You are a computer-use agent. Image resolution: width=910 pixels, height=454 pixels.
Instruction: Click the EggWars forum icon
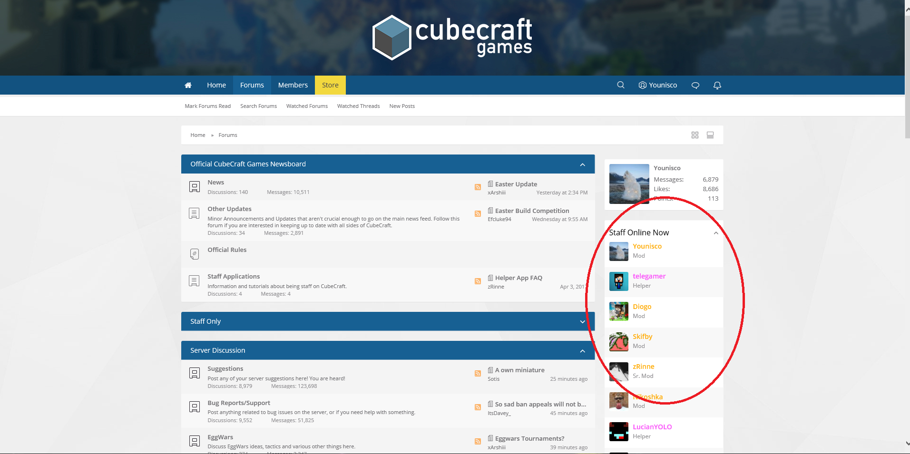[x=195, y=441]
